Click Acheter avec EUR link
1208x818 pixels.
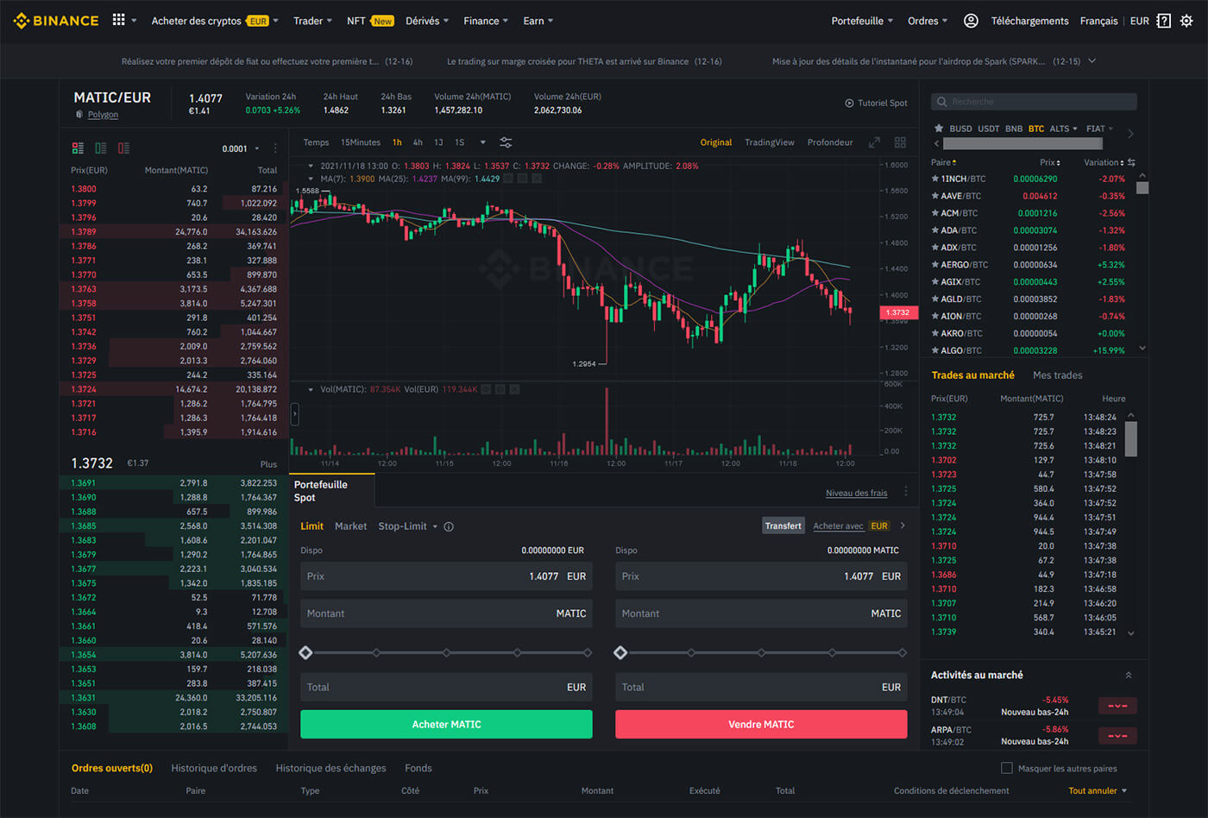pyautogui.click(x=851, y=525)
